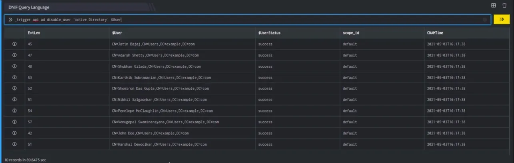Click EvtLen value 47
Viewport: 514px width, 163px height.
click(x=30, y=55)
